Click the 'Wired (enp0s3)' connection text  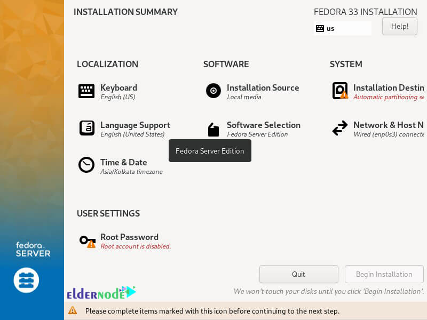coord(389,134)
